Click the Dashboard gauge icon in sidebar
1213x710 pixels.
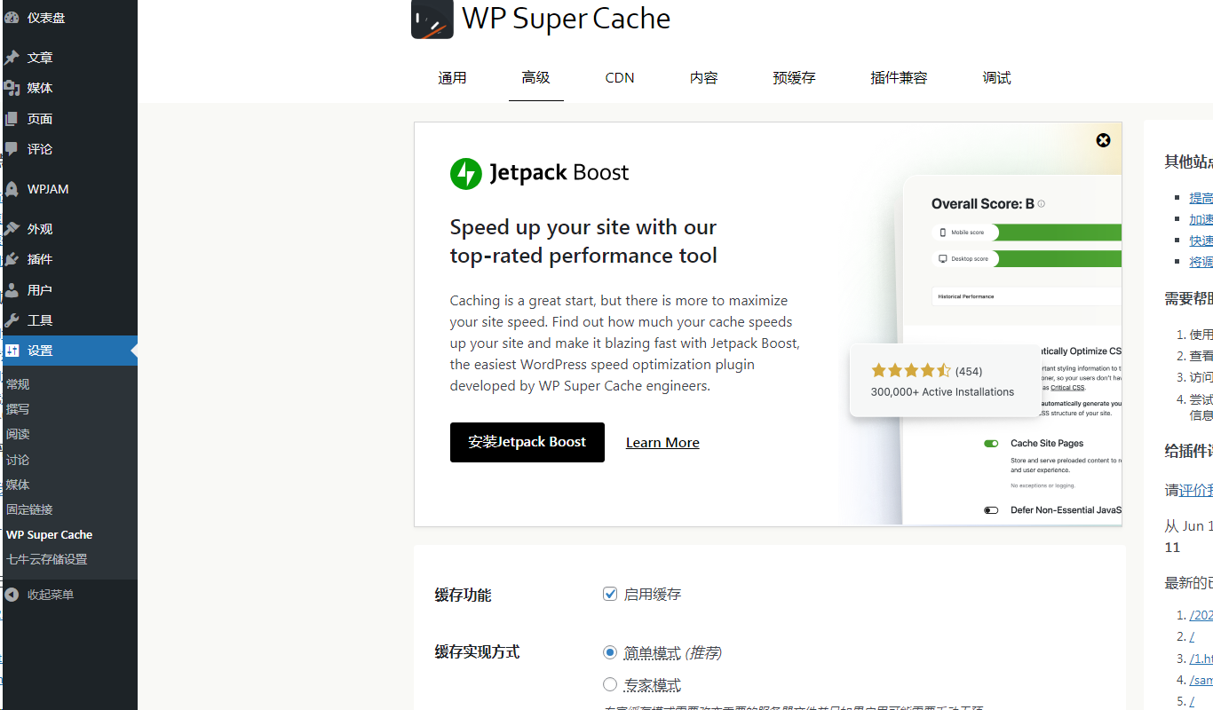pos(12,18)
